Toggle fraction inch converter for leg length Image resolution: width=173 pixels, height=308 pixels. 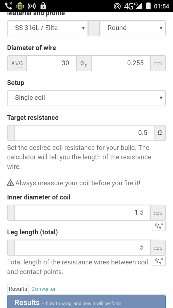pyautogui.click(x=159, y=261)
